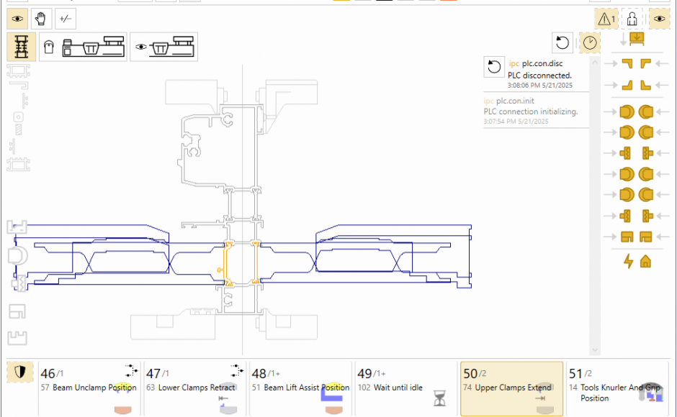Select step 50 Upper Clamps Extend

tap(511, 388)
